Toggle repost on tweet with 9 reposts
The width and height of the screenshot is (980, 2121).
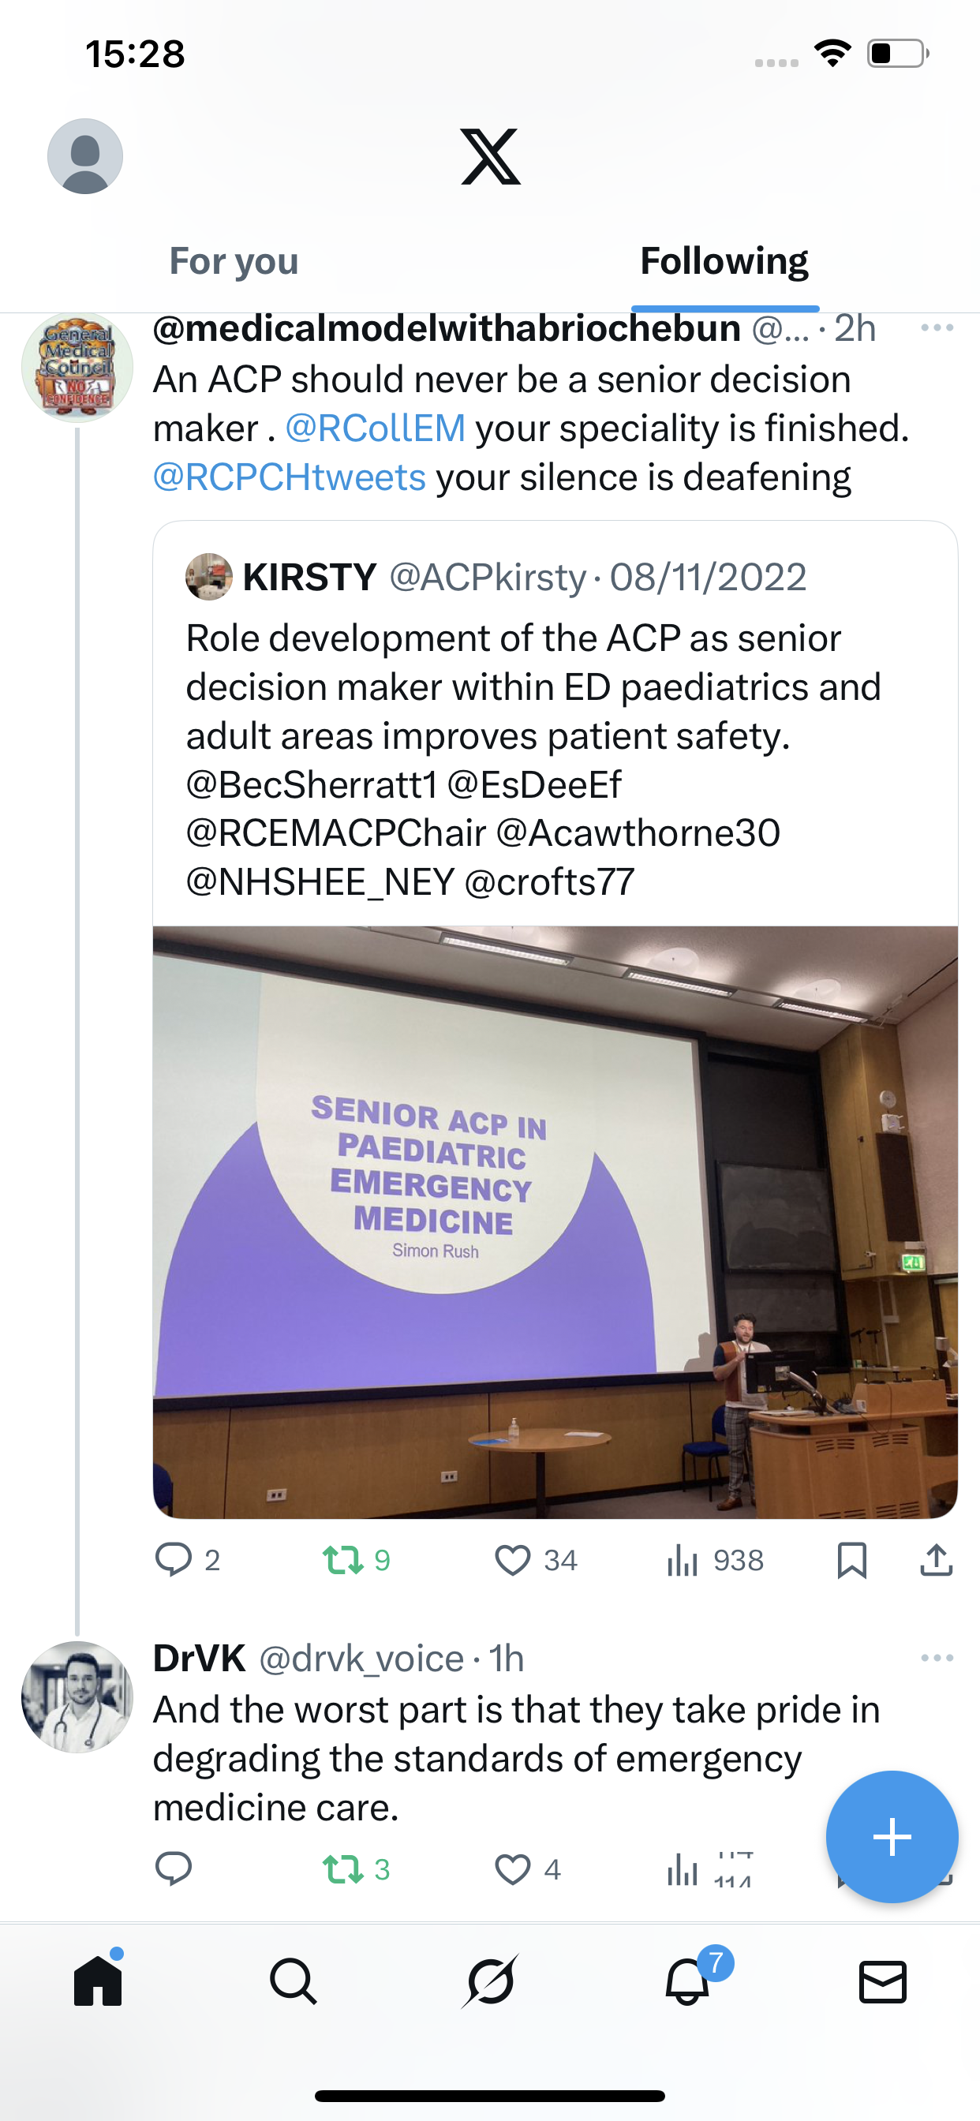tap(342, 1559)
